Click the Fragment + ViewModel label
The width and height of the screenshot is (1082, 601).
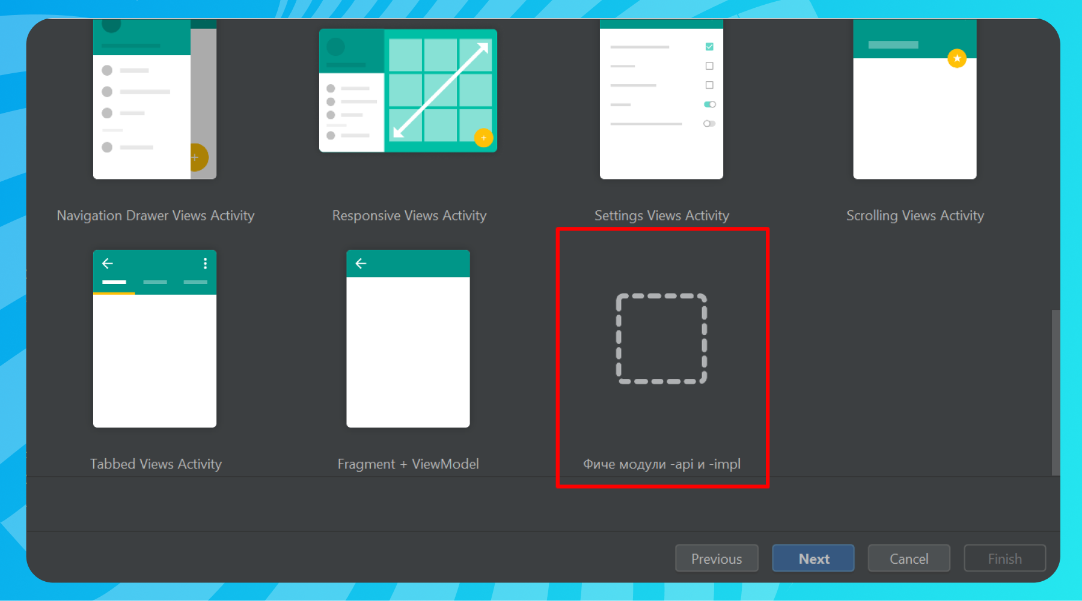[x=408, y=464]
